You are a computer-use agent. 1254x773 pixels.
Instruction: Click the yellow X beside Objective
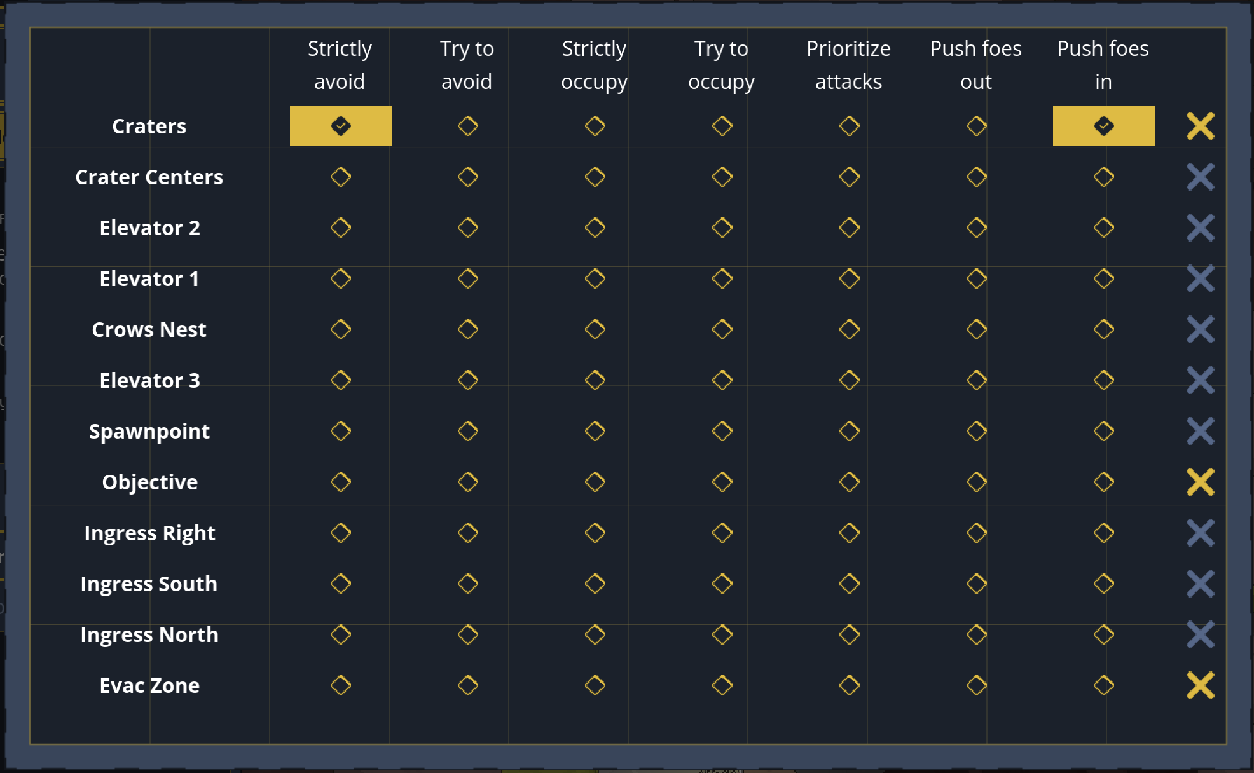click(1200, 482)
